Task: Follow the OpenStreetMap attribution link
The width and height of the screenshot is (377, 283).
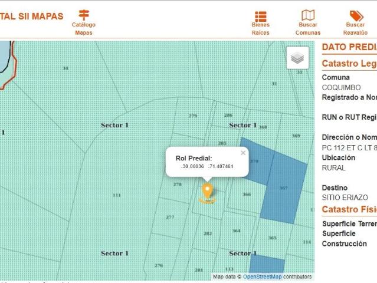Action: coord(262,277)
